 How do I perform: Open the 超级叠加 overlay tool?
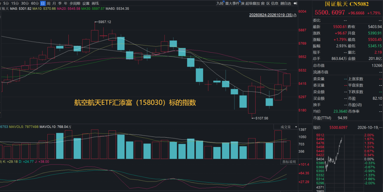click(x=253, y=3)
